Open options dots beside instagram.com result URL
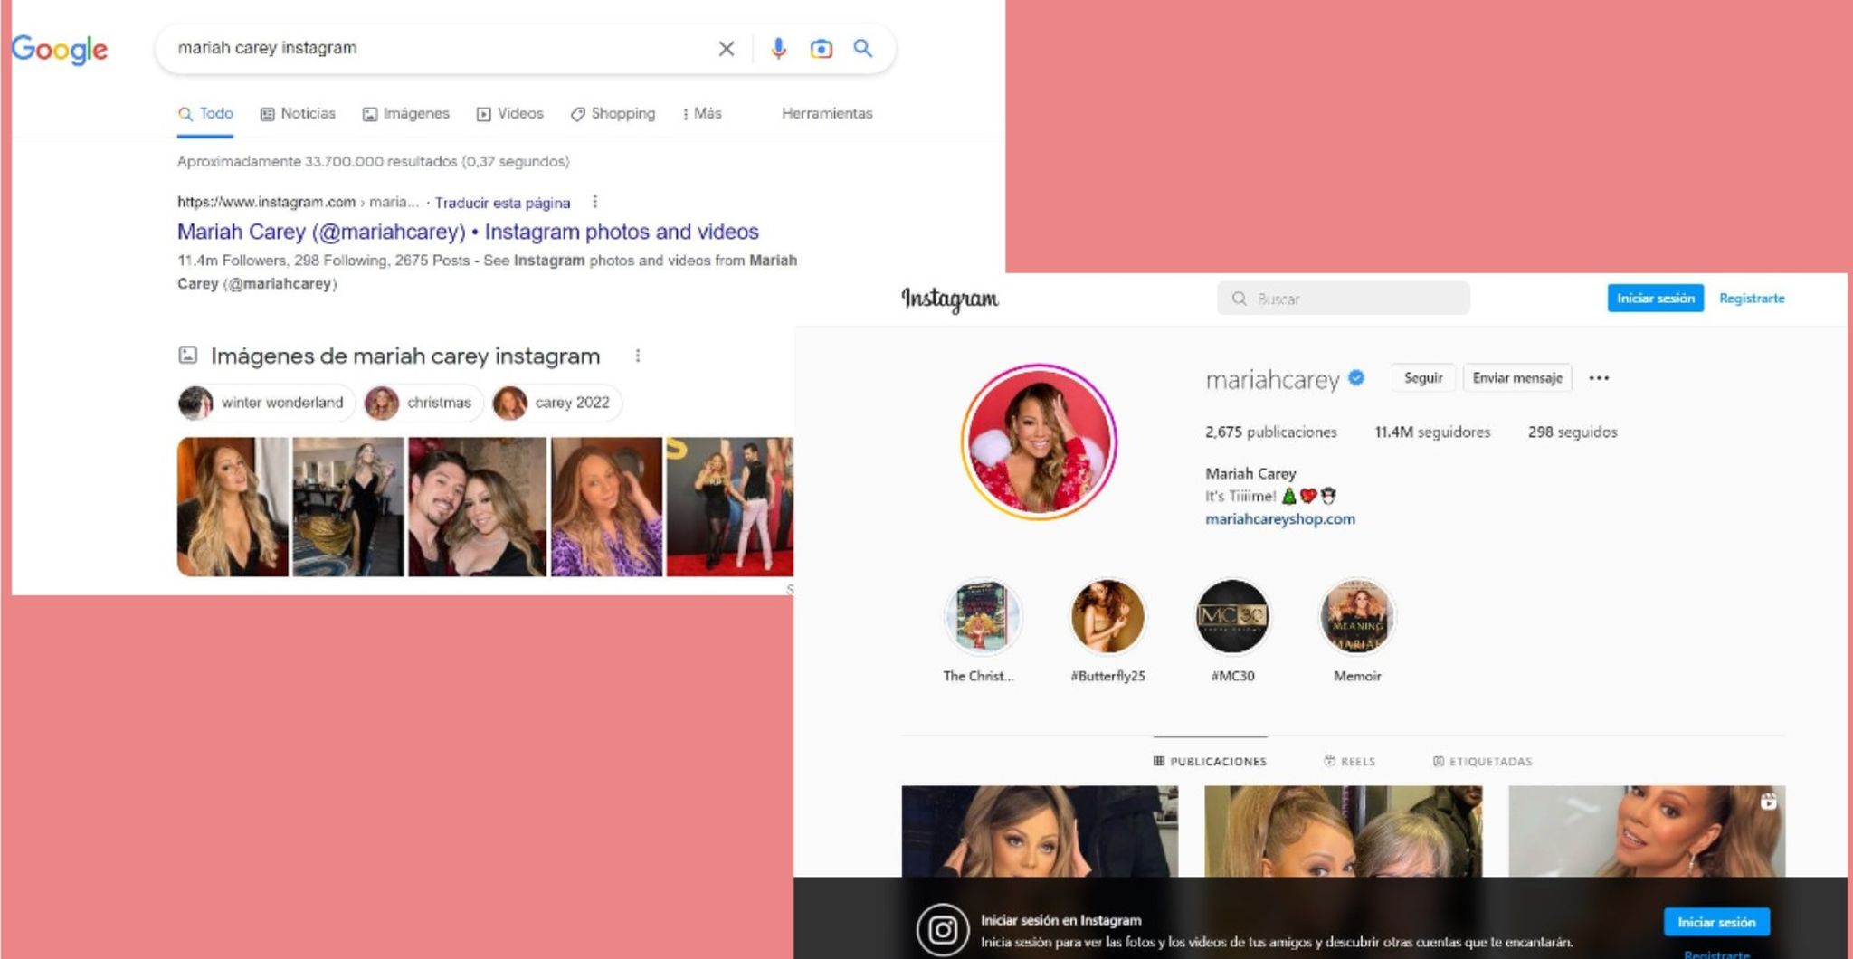 594,202
